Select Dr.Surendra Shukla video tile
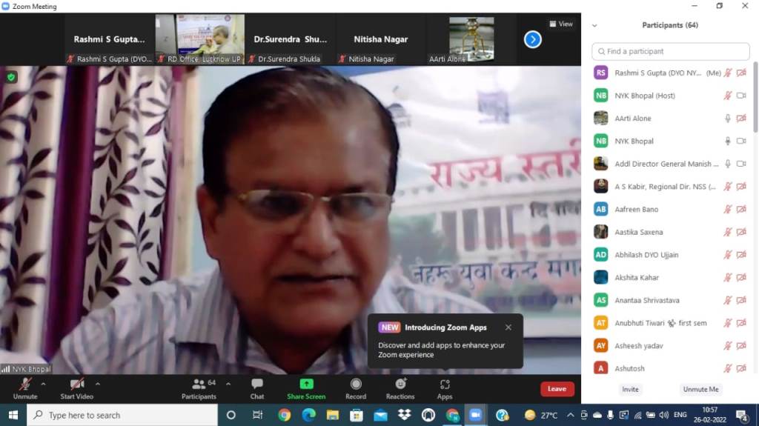The width and height of the screenshot is (759, 426). click(291, 40)
